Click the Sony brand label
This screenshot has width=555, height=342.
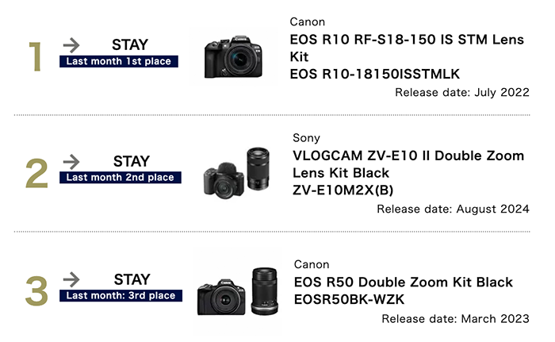coord(306,138)
